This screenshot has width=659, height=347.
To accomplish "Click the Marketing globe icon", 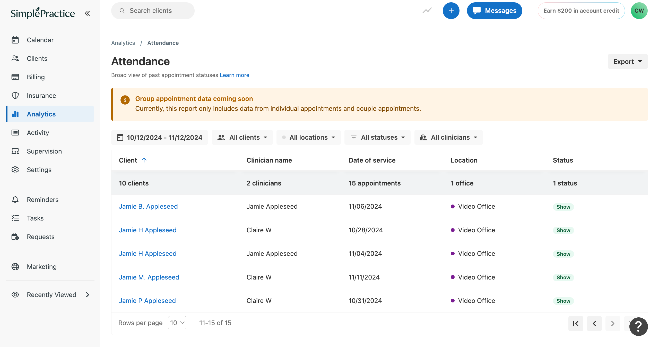I will pyautogui.click(x=15, y=267).
